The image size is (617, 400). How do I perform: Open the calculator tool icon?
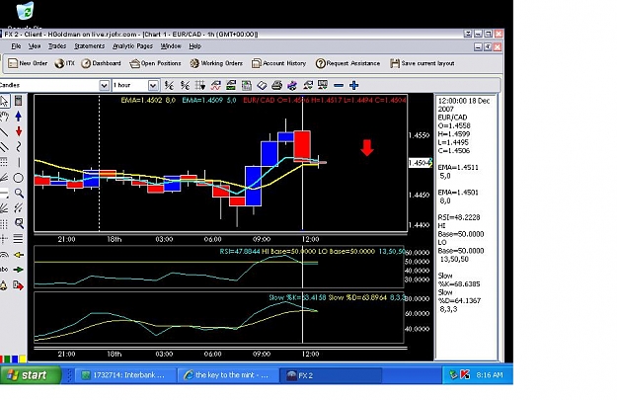click(18, 101)
